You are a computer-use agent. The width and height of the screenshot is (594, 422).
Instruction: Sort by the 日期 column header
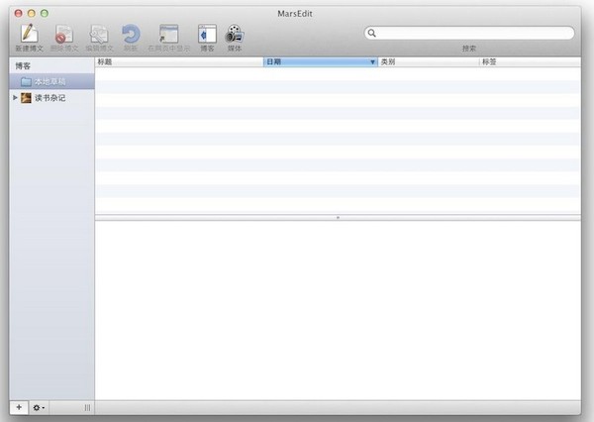coord(321,61)
